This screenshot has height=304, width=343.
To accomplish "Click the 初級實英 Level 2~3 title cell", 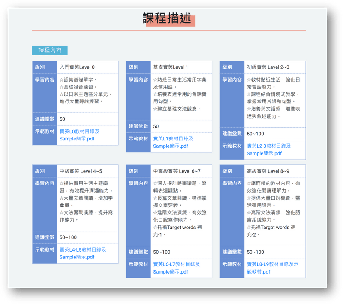I will 268,67.
